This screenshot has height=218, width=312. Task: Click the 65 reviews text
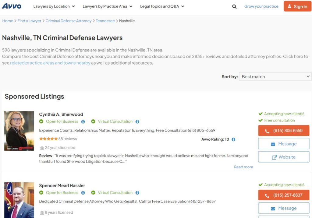coord(68,139)
